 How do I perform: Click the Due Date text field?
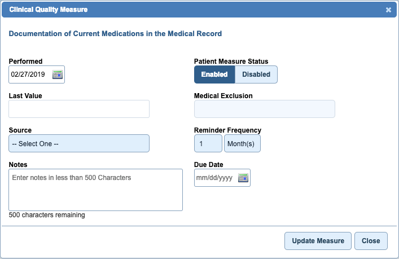(214, 178)
